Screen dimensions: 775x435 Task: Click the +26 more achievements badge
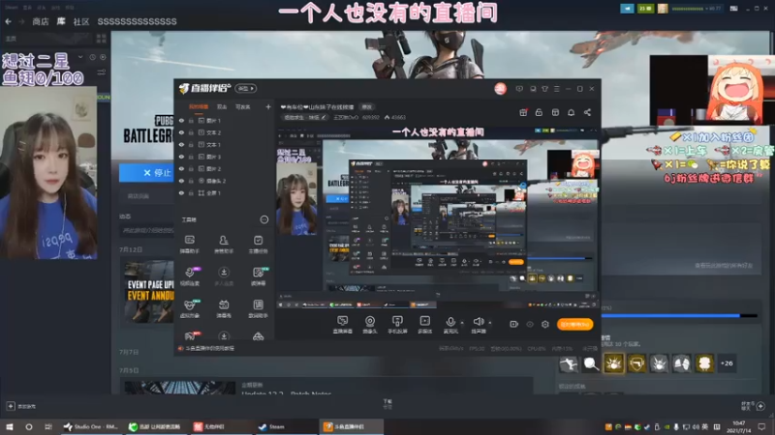point(727,363)
